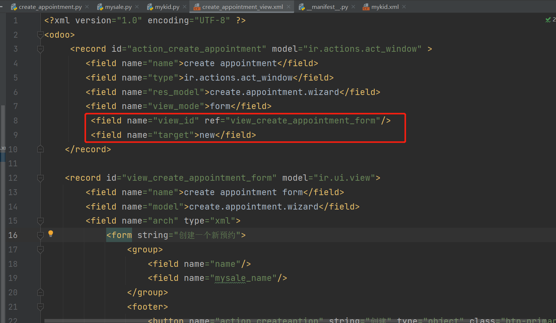Collapse the group fold marker on line 17

[x=41, y=250]
